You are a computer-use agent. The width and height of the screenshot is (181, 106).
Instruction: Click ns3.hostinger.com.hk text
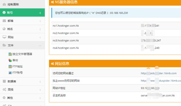(66, 41)
